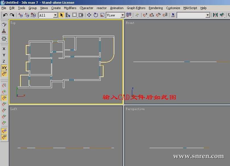Open the Help menu
230x166 pixels.
tap(204, 8)
